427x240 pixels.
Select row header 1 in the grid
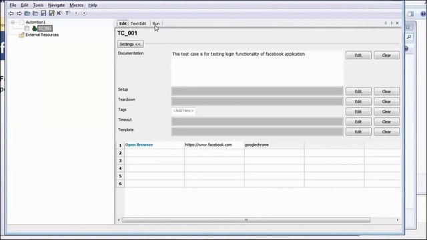120,145
